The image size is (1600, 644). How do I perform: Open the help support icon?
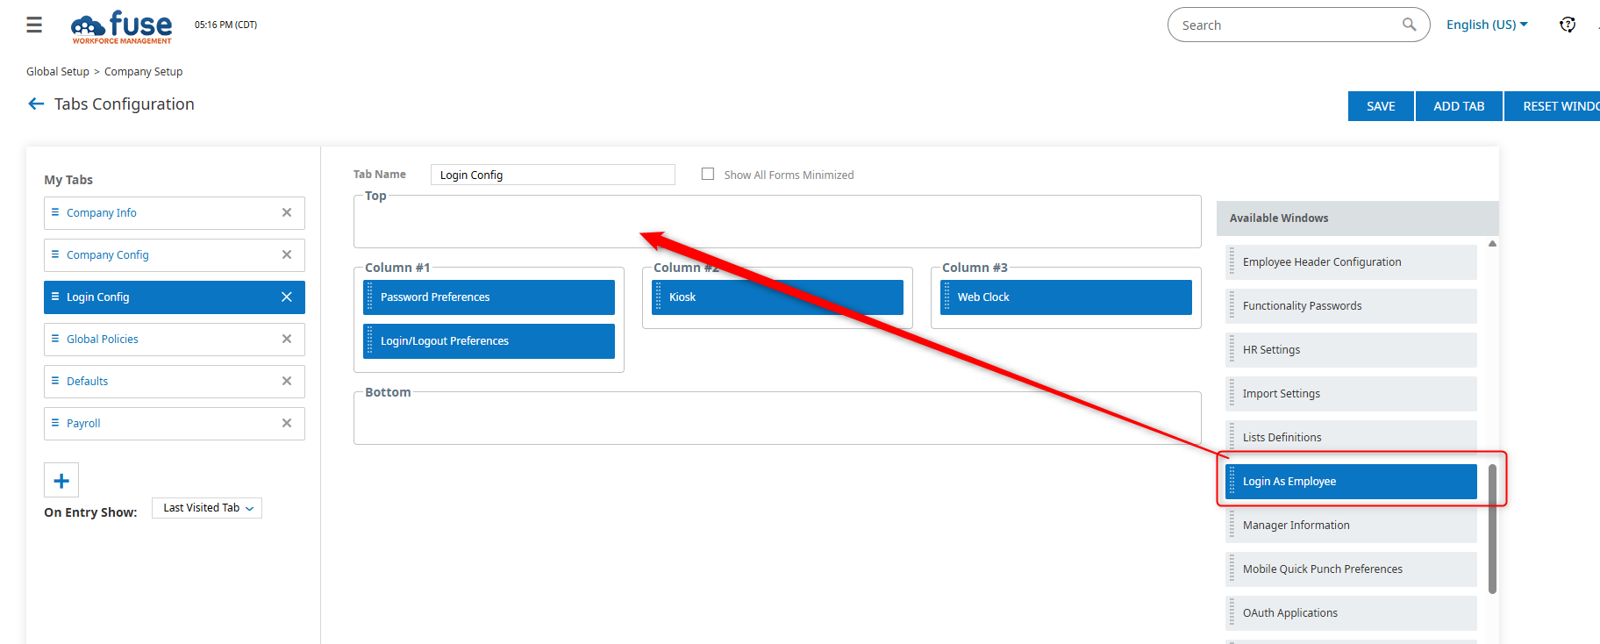click(x=1567, y=25)
